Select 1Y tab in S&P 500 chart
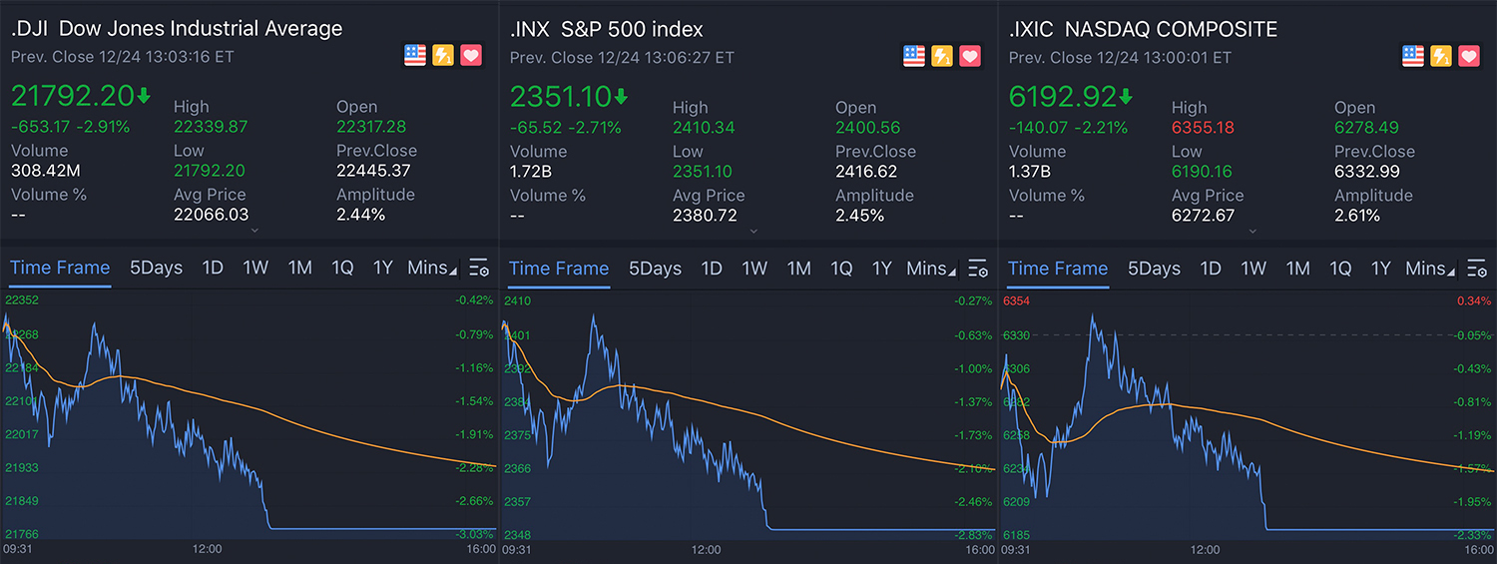 pos(881,268)
